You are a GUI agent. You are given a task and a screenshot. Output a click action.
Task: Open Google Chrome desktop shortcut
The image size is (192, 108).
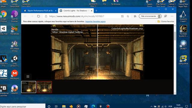point(3,16)
